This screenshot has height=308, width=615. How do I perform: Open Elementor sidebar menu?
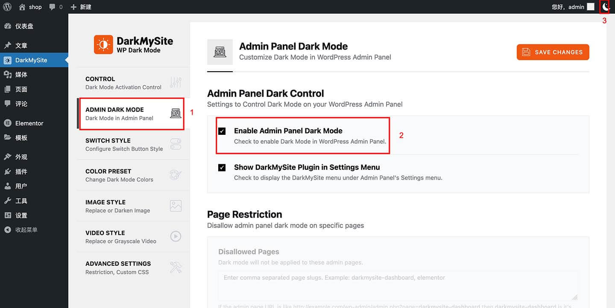coord(34,123)
